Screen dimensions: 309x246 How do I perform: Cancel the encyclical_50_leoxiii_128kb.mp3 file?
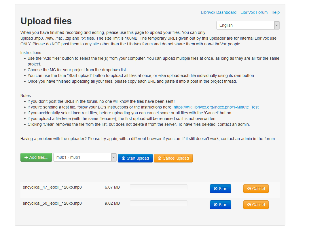(256, 205)
